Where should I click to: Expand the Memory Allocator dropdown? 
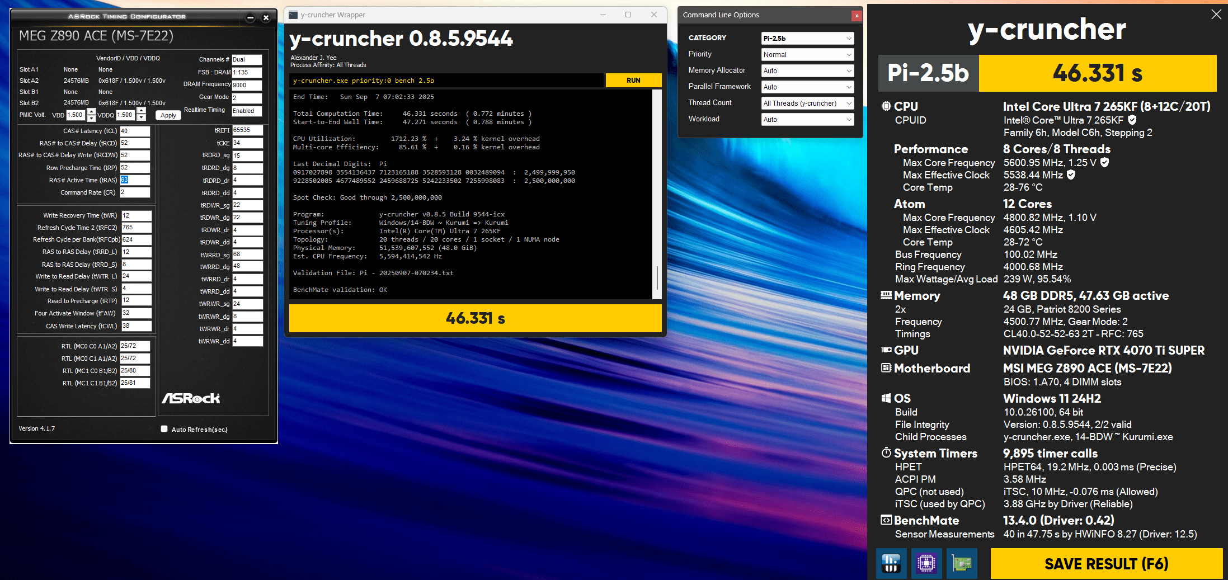[x=807, y=70]
